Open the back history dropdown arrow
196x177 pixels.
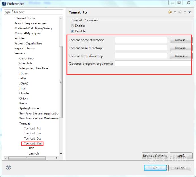[175, 12]
